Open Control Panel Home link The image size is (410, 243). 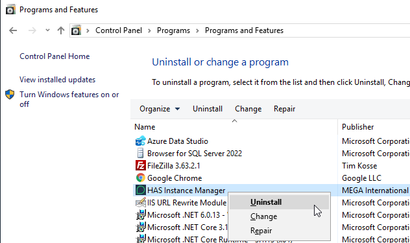coord(54,56)
